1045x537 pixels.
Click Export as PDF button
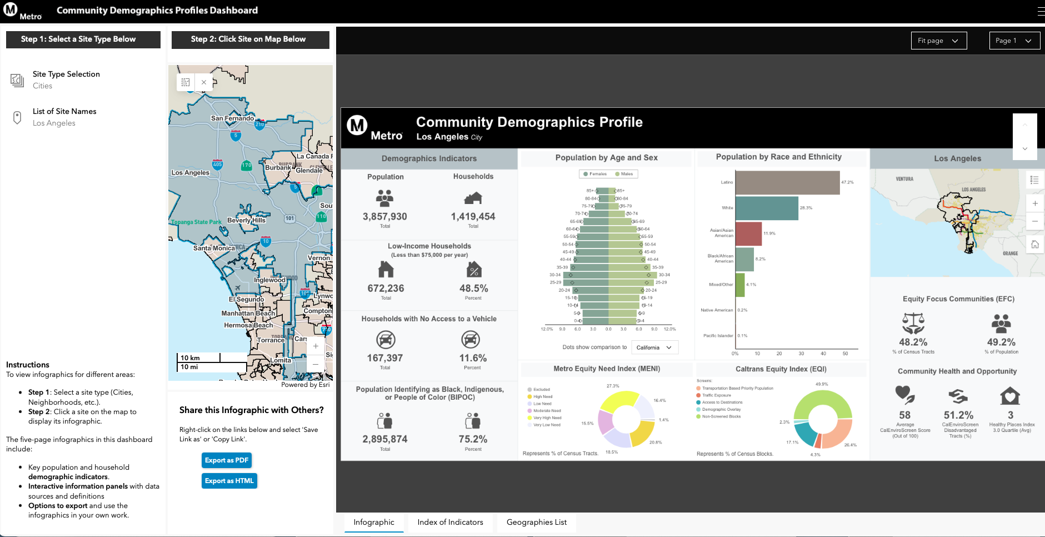[227, 460]
